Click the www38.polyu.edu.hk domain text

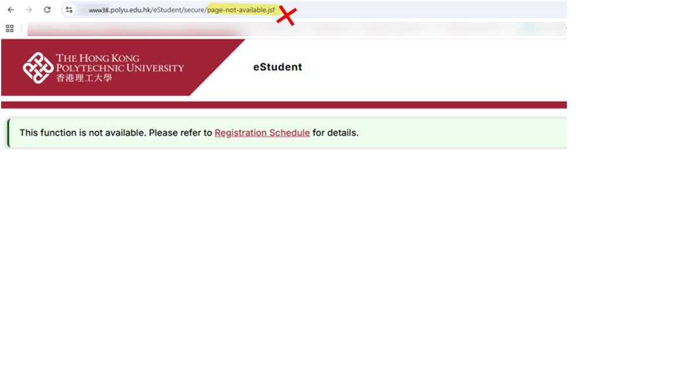[x=120, y=9]
